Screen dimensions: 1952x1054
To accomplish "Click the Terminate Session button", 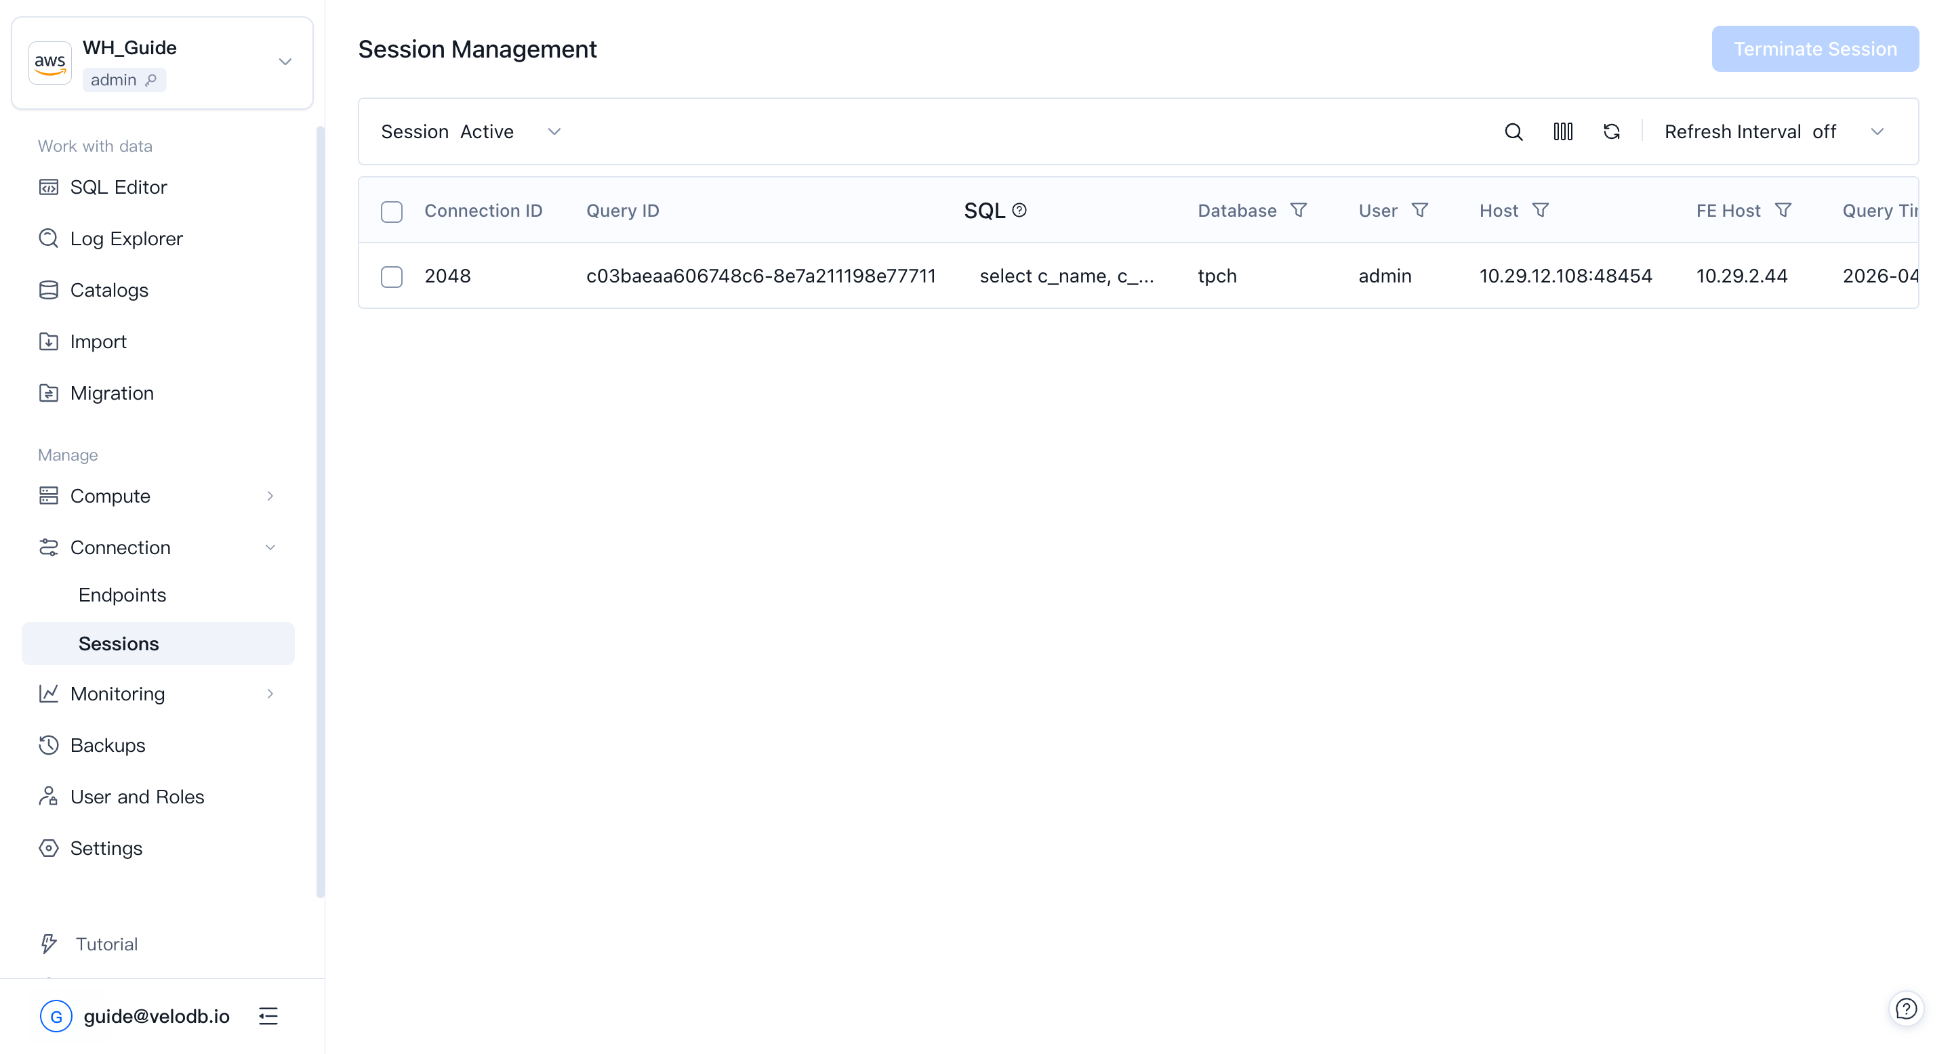I will pyautogui.click(x=1815, y=49).
